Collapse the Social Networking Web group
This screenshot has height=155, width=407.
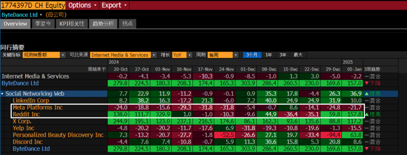point(3,94)
